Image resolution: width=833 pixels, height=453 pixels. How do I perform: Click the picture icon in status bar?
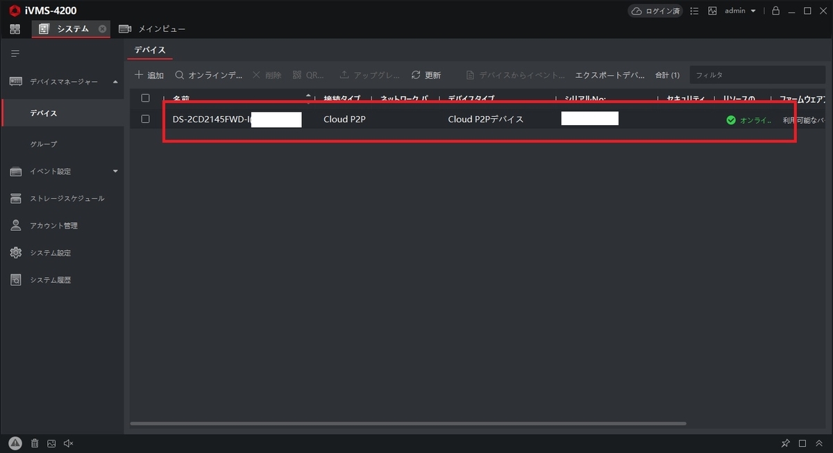point(51,443)
